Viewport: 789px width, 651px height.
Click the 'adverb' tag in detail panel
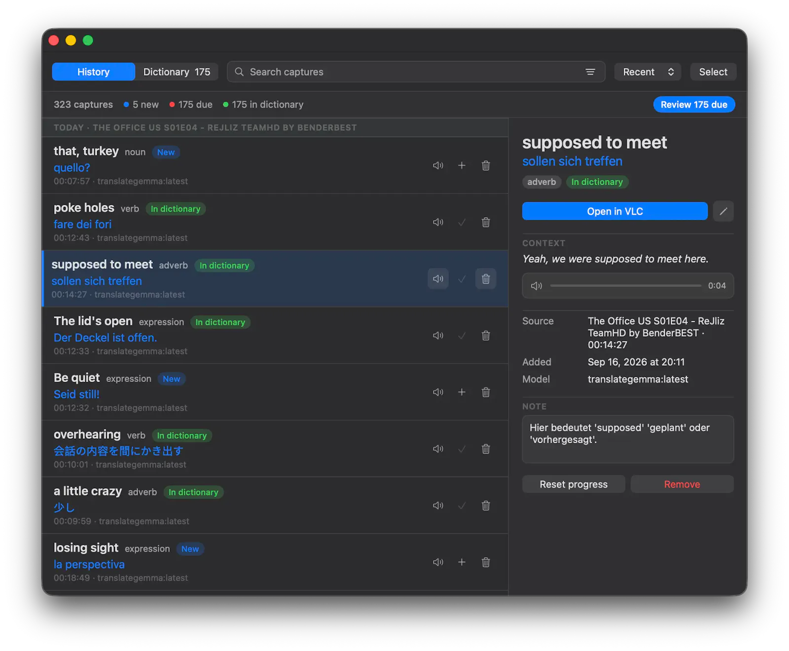tap(541, 182)
